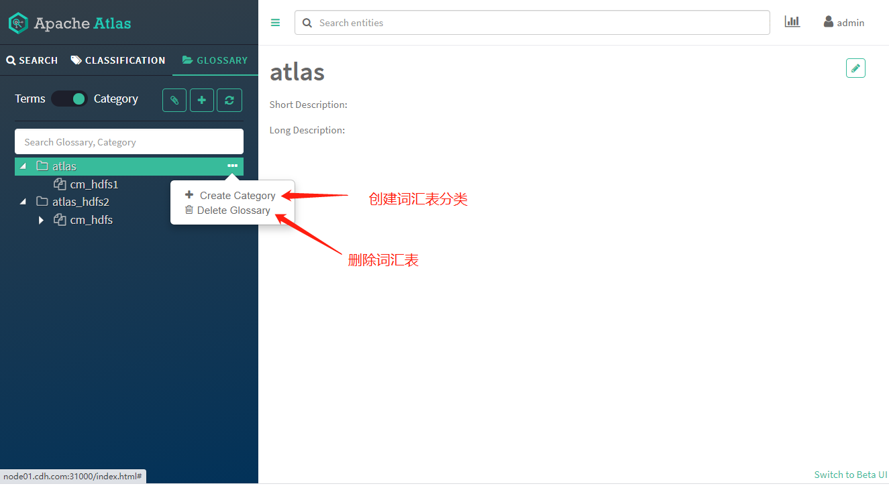
Task: Choose Create Category from the context menu
Action: coord(230,196)
